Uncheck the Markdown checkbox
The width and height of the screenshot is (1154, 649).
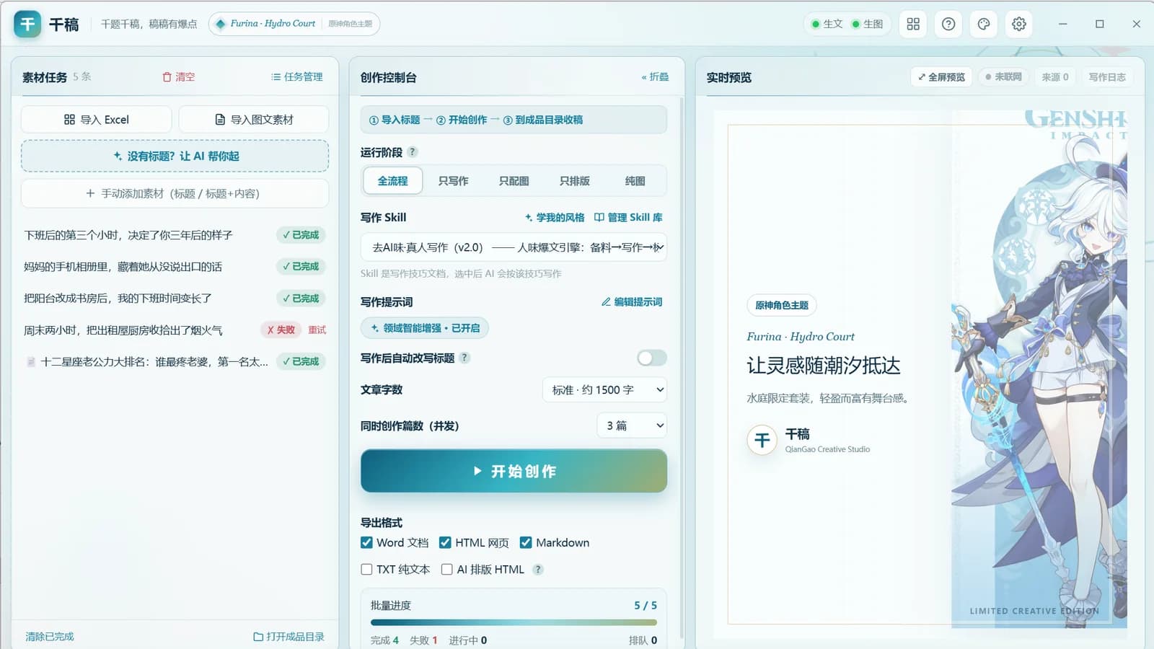[526, 542]
